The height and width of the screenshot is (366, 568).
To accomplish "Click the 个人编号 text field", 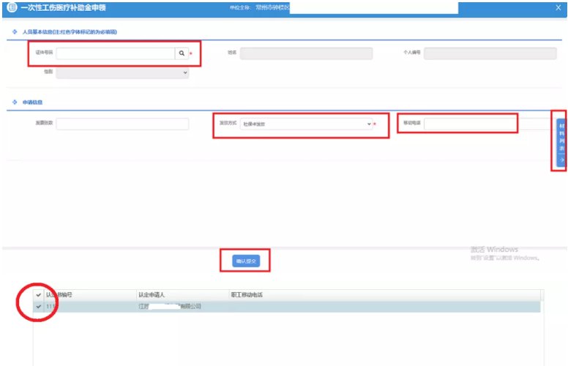I will [x=490, y=53].
